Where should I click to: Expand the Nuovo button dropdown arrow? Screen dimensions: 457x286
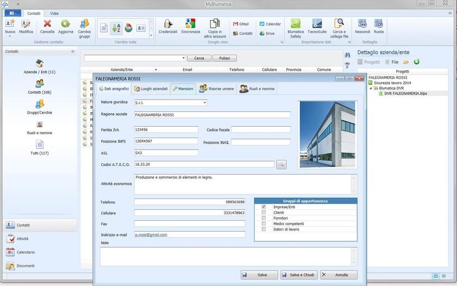(10, 36)
